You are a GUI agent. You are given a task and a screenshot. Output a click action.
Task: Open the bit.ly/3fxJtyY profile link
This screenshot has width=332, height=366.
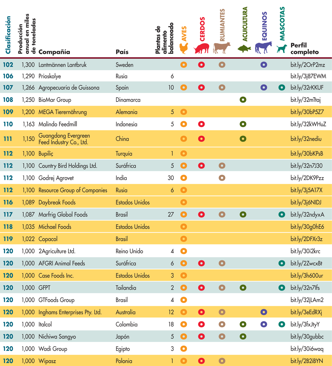point(305,324)
